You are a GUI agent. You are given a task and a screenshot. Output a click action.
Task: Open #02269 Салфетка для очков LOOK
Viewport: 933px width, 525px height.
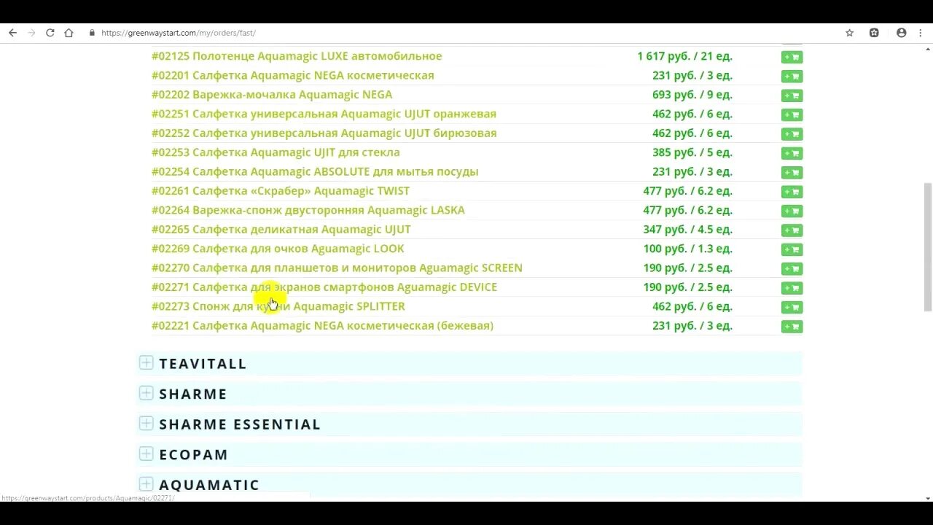click(x=278, y=249)
